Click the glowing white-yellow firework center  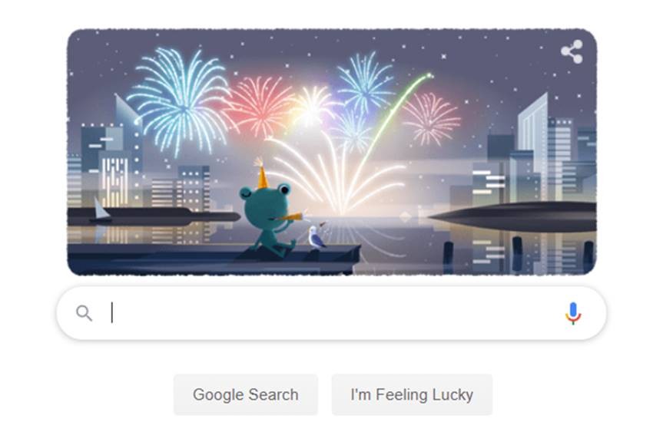[x=311, y=107]
